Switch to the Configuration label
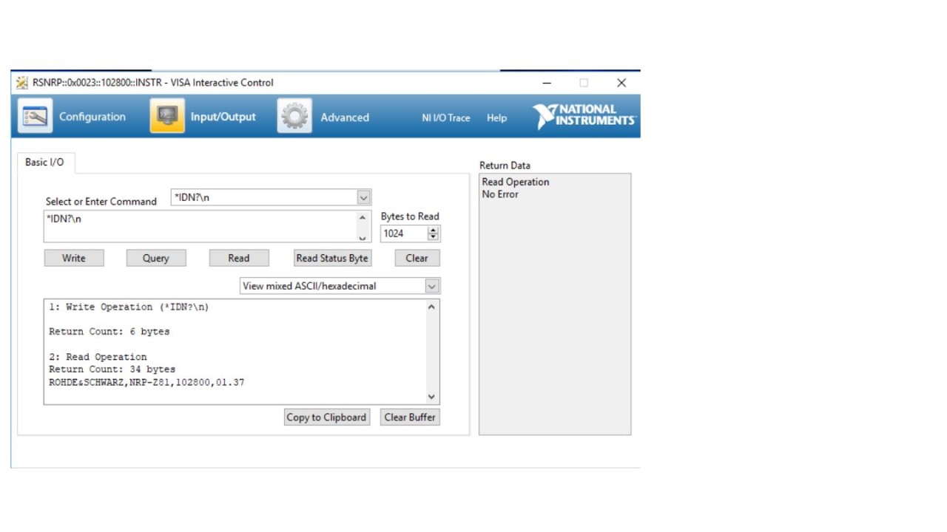947x532 pixels. (x=92, y=117)
